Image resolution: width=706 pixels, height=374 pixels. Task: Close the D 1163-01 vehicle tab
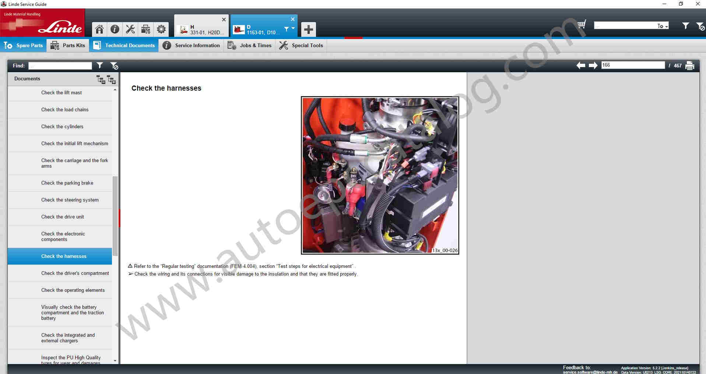[293, 19]
